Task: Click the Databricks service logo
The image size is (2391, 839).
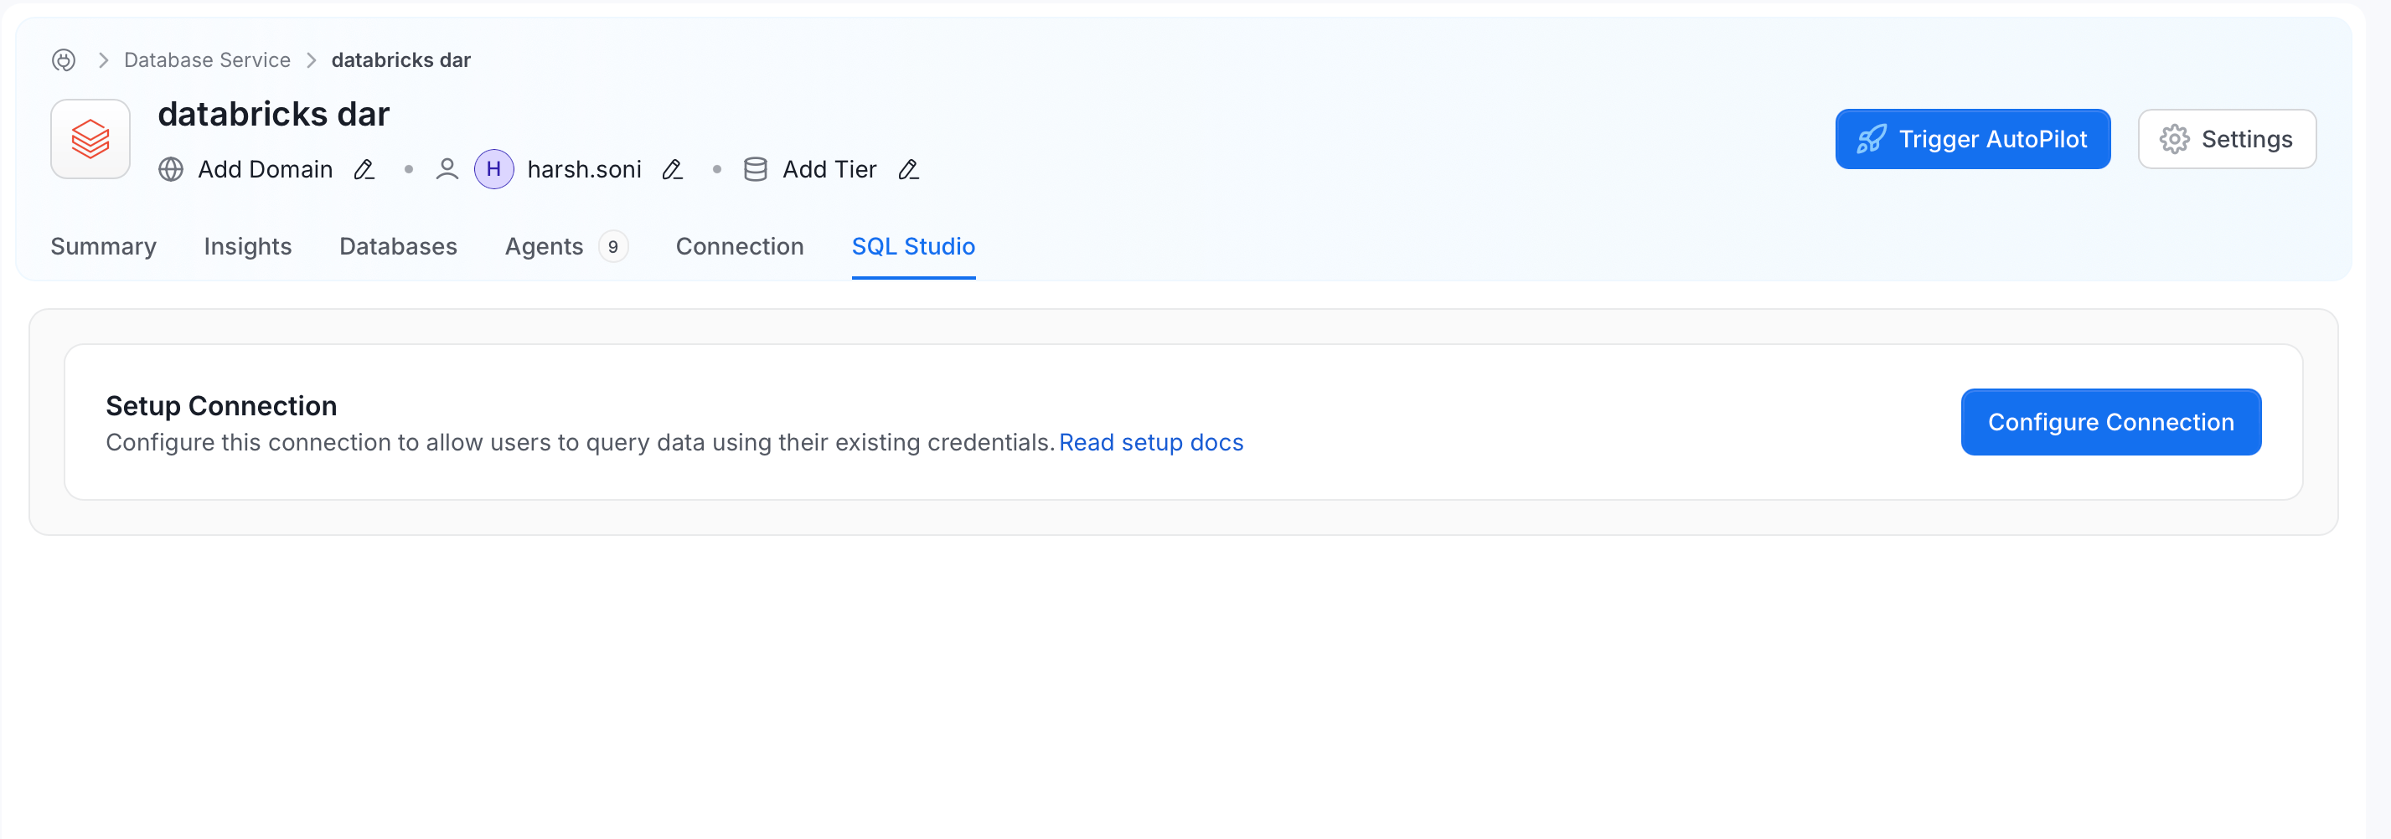Action: point(90,139)
